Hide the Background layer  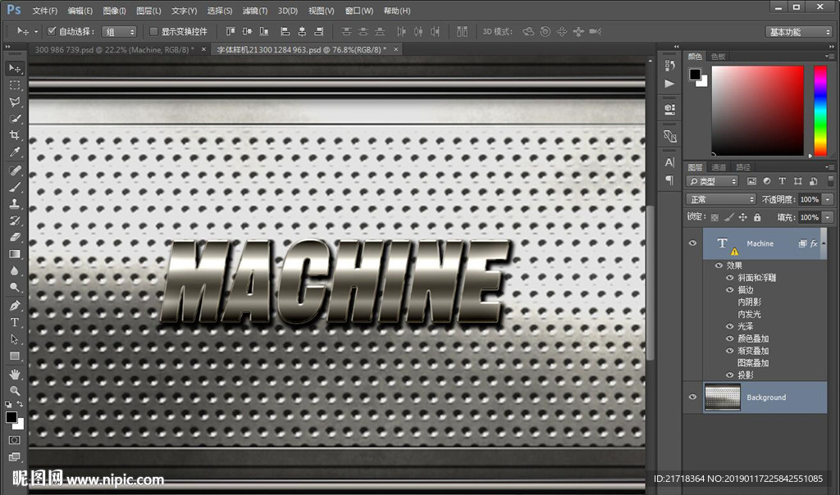(692, 397)
